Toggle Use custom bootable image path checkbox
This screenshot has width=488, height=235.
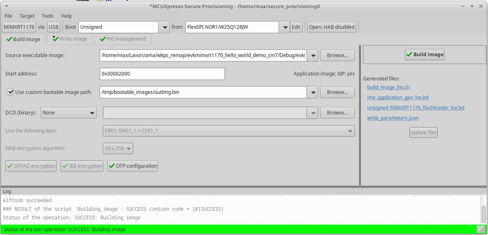point(11,92)
